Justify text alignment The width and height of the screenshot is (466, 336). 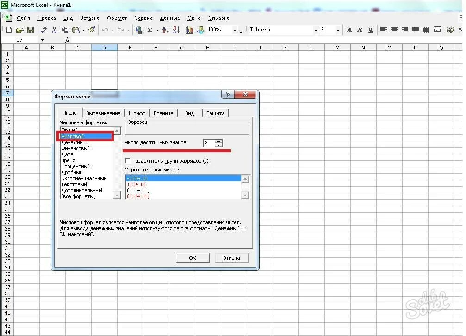pyautogui.click(x=416, y=30)
